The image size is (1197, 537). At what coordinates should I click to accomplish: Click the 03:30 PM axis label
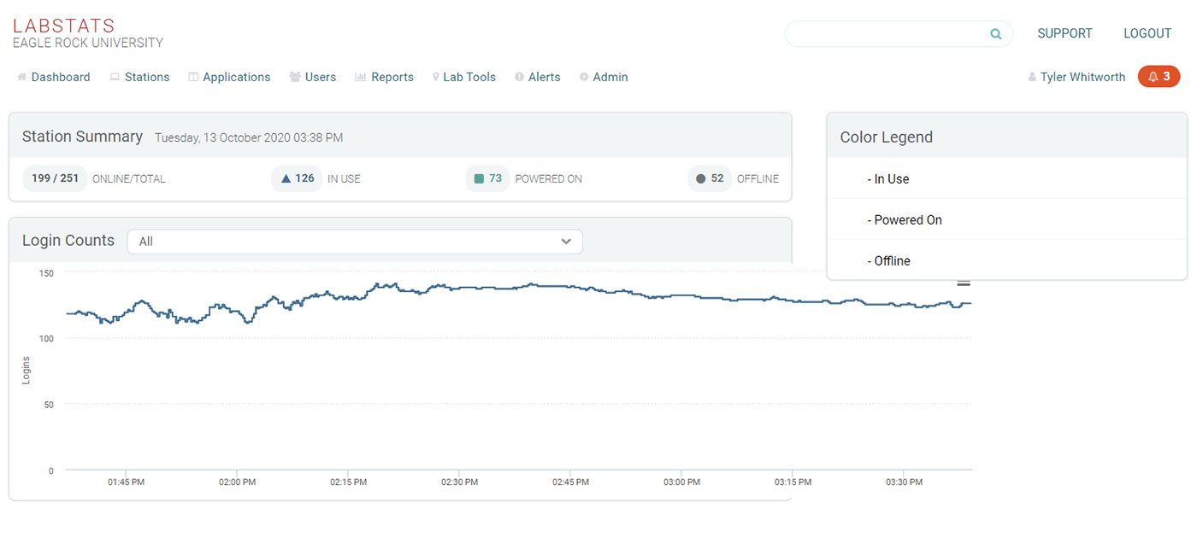[904, 482]
